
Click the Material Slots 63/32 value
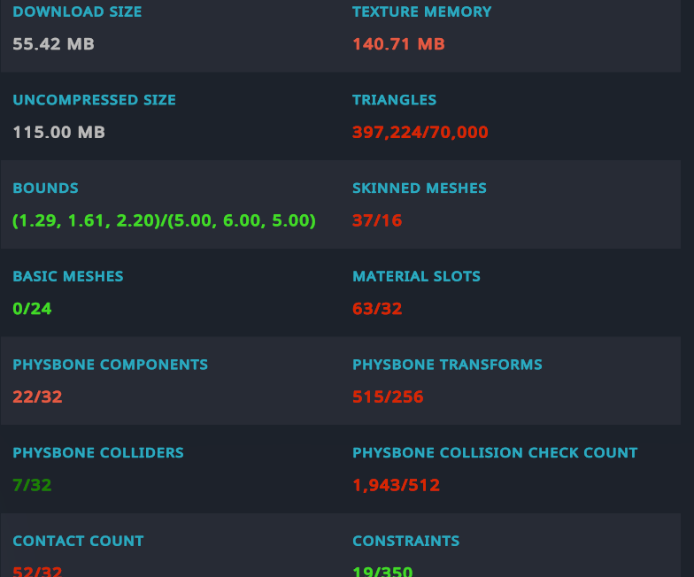coord(377,308)
